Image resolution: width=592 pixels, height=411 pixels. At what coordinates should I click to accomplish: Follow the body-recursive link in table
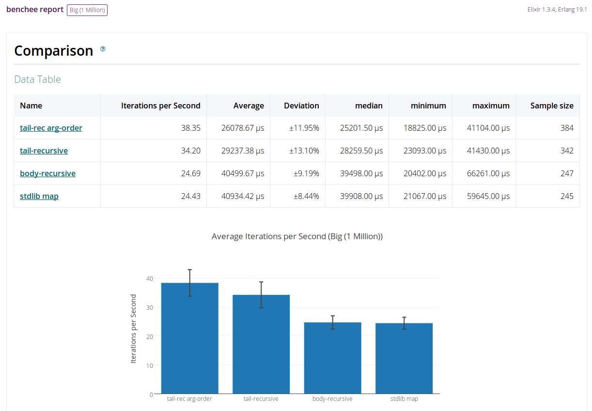click(47, 173)
